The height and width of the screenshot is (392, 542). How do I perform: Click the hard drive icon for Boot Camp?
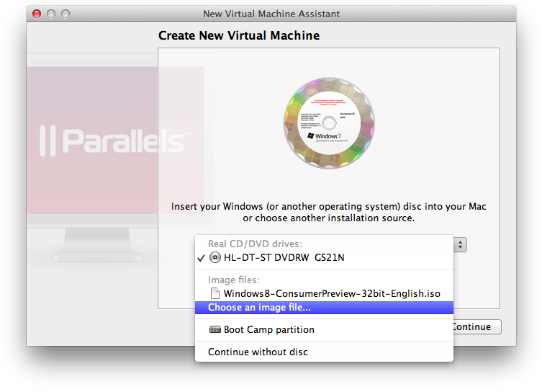(214, 330)
